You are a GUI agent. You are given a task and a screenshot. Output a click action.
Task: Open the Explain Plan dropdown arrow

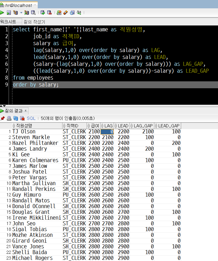coord(21,13)
